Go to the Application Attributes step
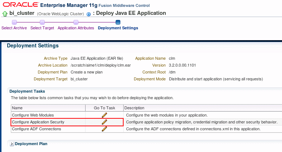 (76, 28)
